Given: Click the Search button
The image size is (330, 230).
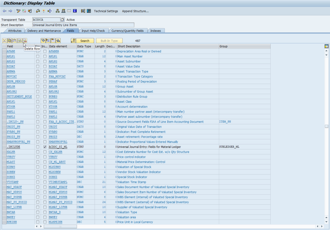Looking at the screenshot, I should 85,41.
